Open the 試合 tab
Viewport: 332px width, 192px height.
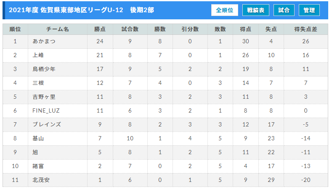pyautogui.click(x=284, y=10)
